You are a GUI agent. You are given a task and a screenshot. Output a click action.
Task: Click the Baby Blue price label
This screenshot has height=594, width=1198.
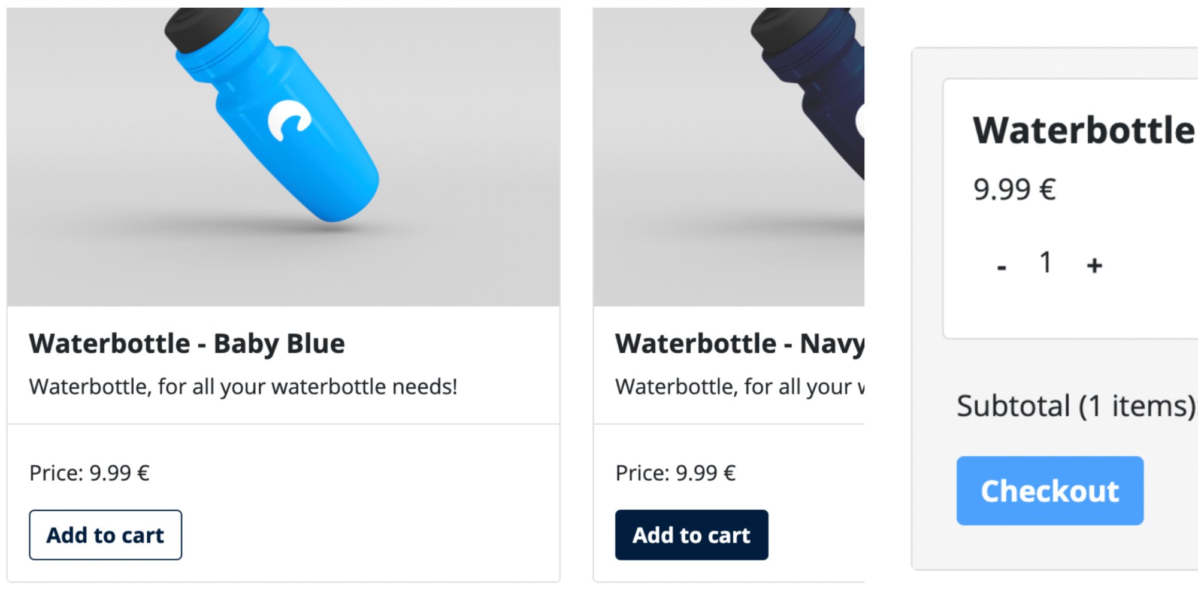point(89,473)
